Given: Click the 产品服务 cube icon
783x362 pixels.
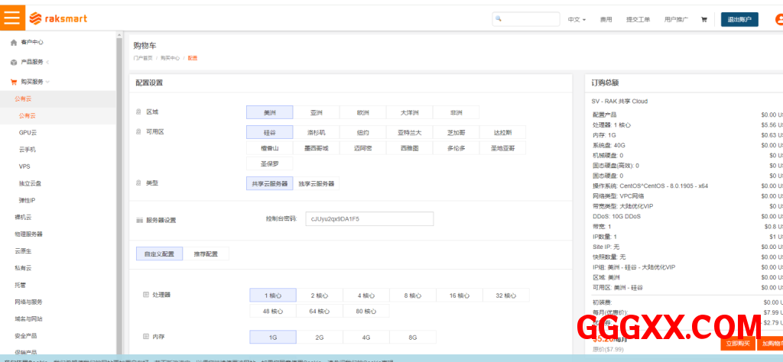Looking at the screenshot, I should [x=14, y=62].
